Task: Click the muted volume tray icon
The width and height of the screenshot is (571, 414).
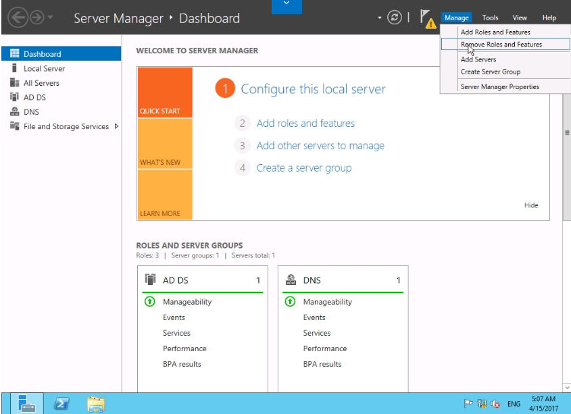Action: pos(495,403)
